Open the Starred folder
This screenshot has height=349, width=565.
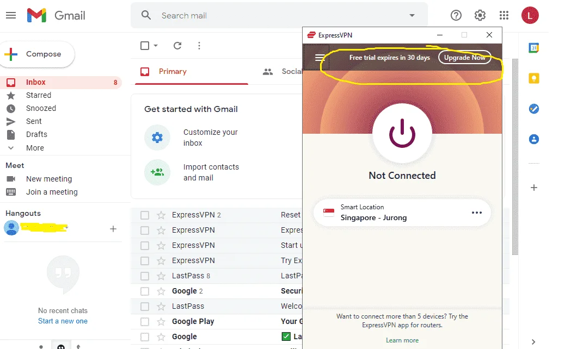[x=39, y=95]
